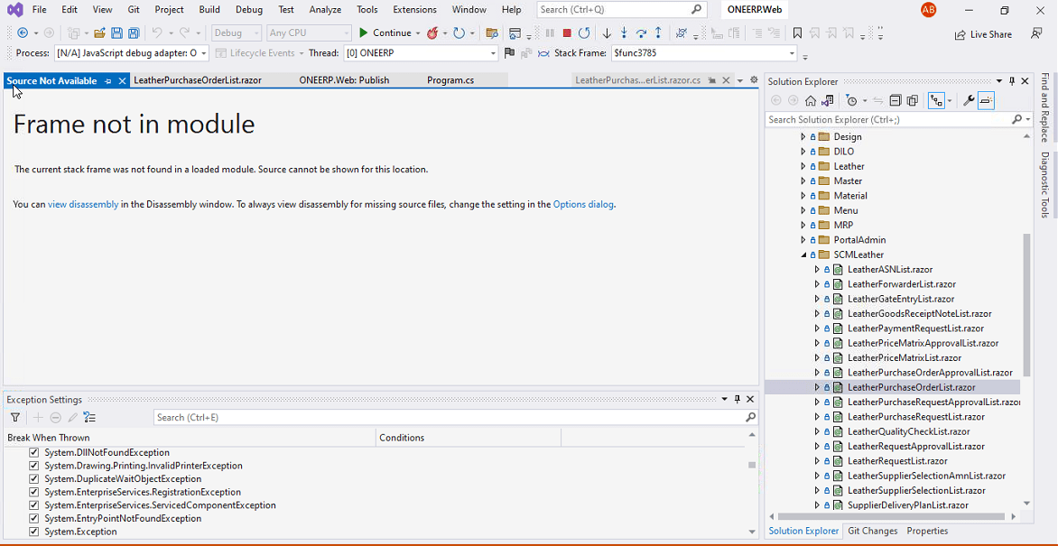
Task: Toggle System.EntryPointNotFoundException checkbox
Action: 33,518
